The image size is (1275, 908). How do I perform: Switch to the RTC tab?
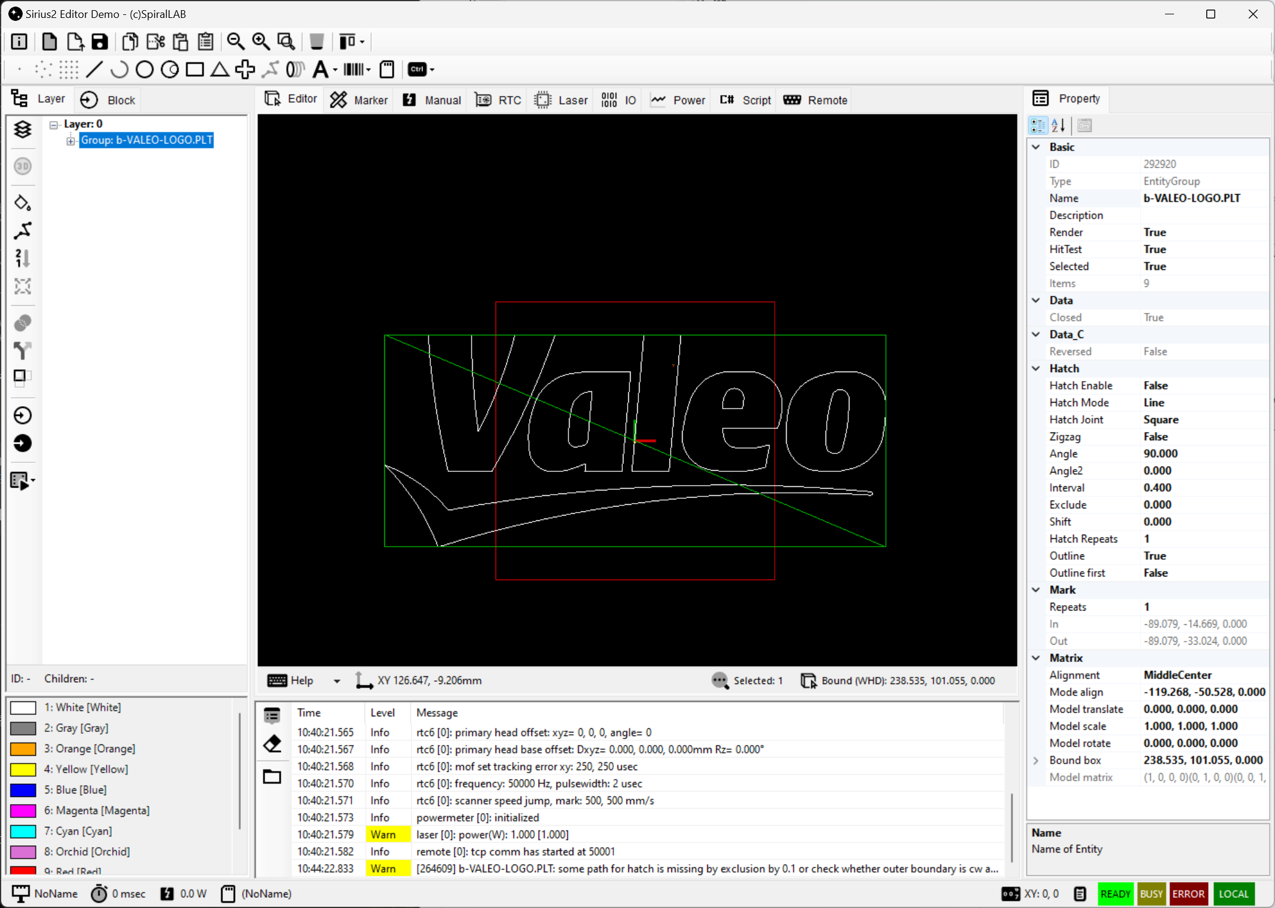[499, 100]
